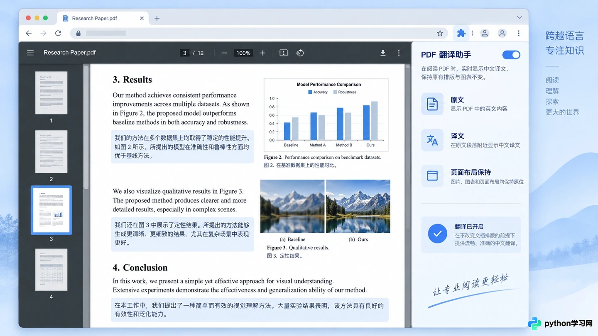Go back using the browser back arrow

click(x=29, y=33)
